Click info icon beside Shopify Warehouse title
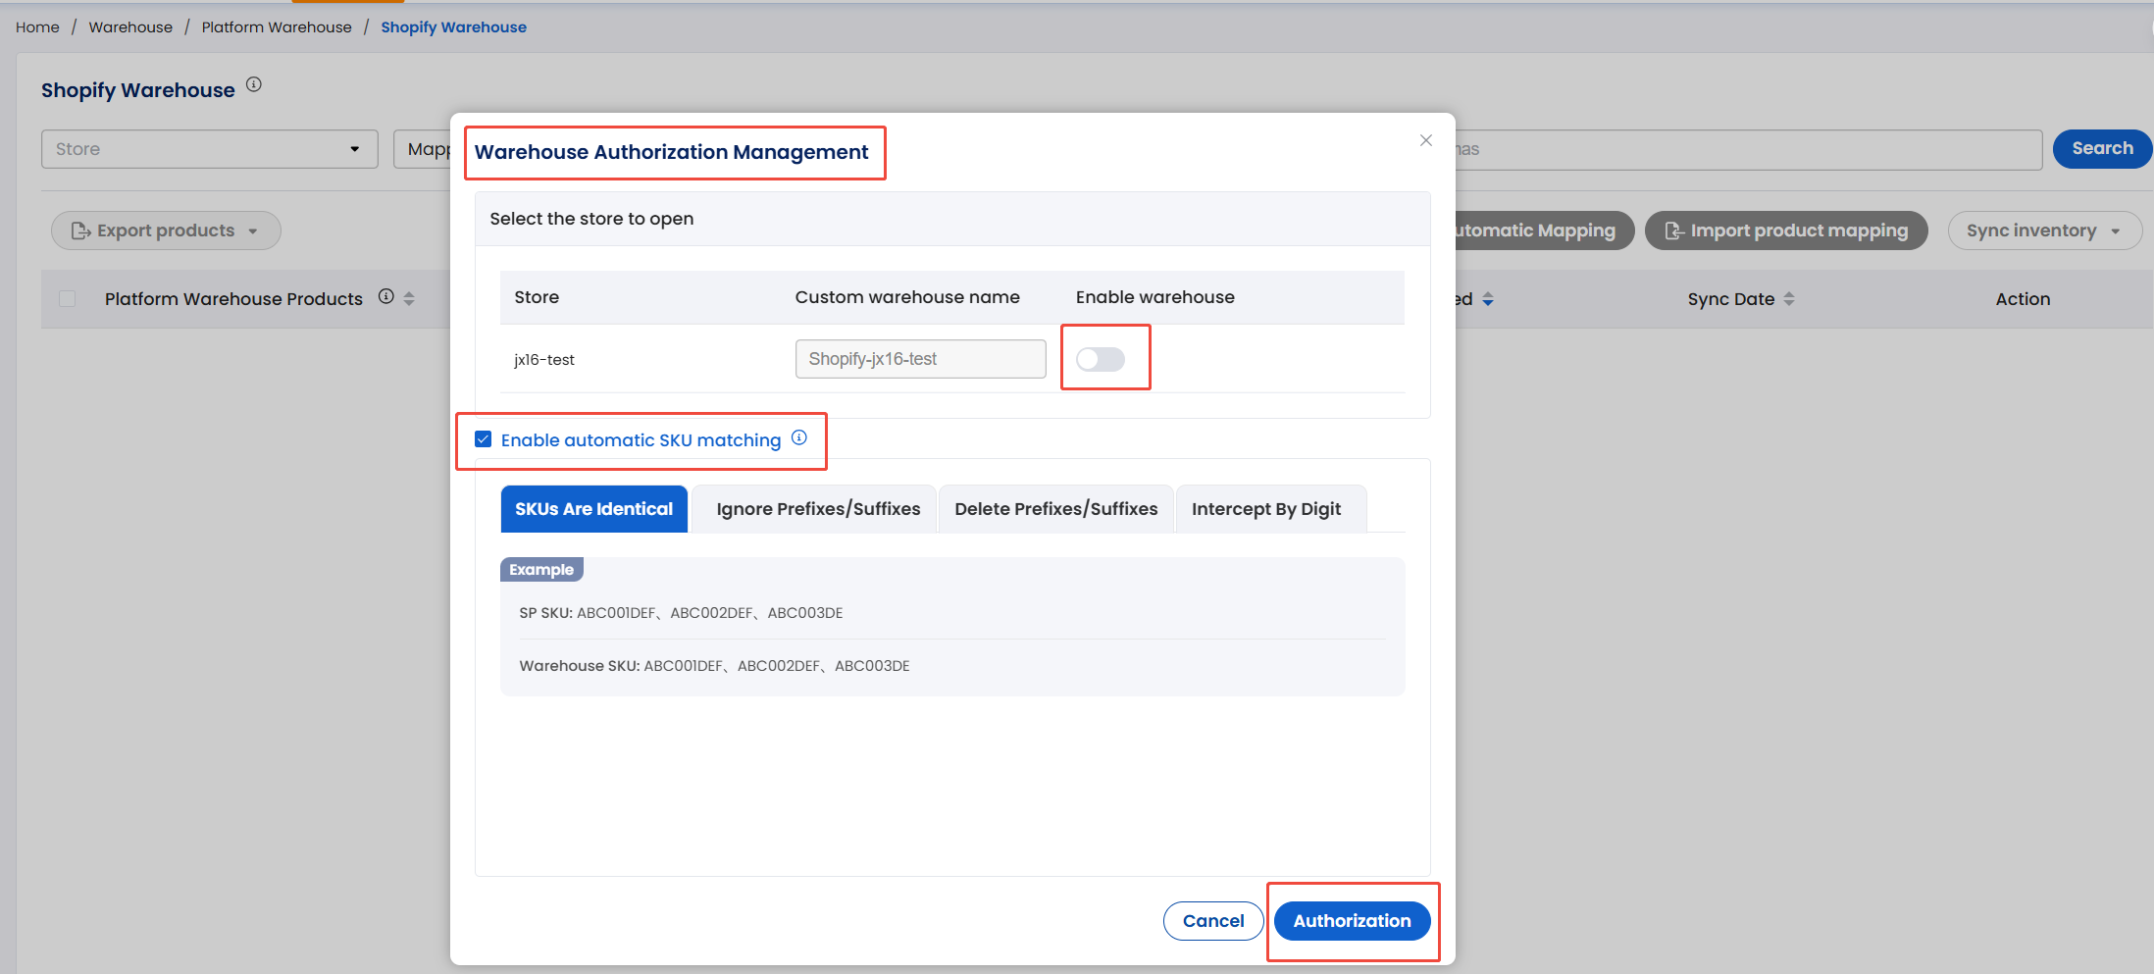2154x974 pixels. tap(254, 85)
